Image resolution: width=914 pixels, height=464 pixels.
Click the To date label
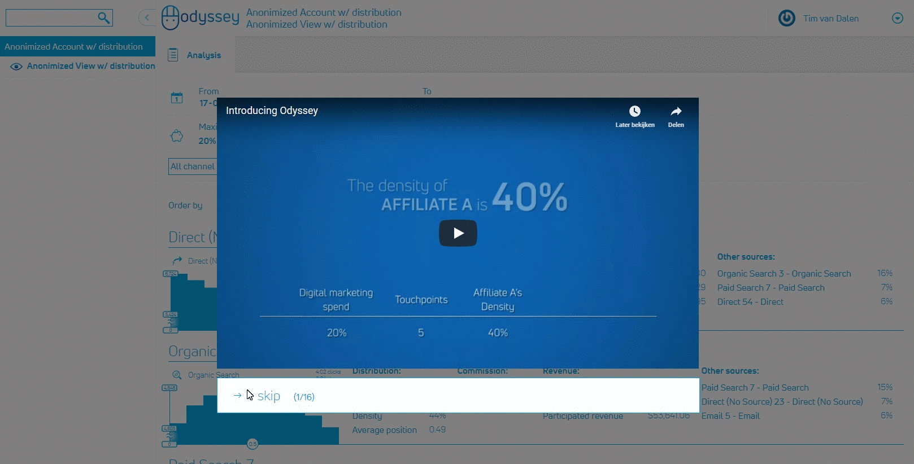point(427,91)
